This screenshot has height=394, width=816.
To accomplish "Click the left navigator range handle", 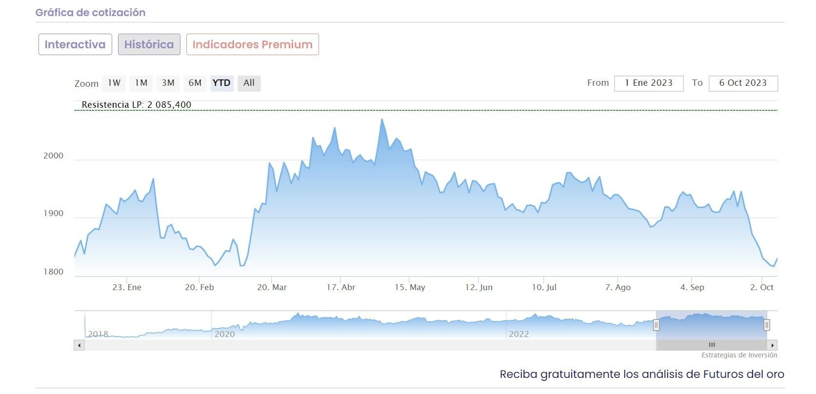I will pos(657,325).
